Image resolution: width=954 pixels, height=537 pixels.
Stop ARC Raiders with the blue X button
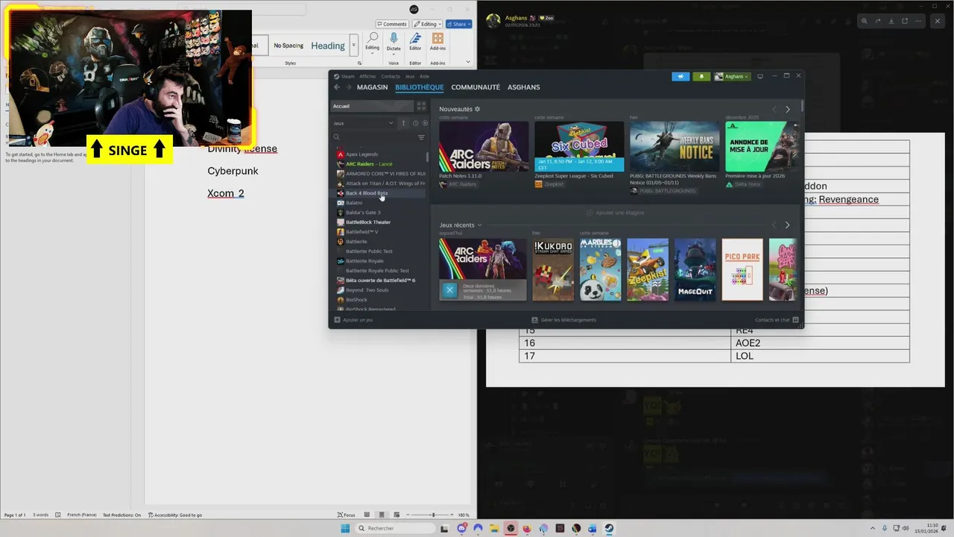tap(449, 291)
